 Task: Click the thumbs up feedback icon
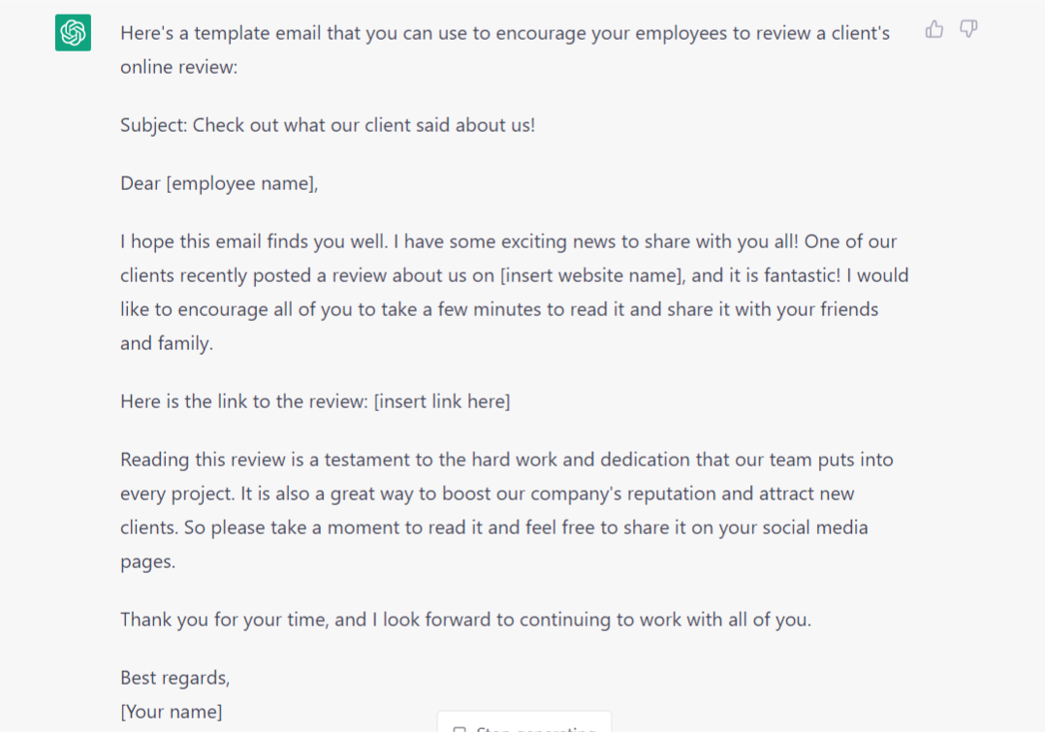(934, 29)
